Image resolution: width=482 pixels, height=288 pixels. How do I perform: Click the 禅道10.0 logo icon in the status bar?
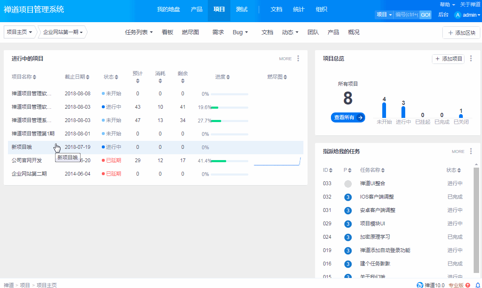tap(420, 285)
